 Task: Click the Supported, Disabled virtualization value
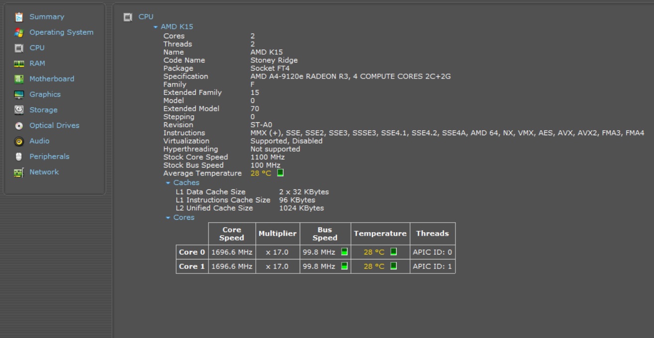[x=286, y=141]
